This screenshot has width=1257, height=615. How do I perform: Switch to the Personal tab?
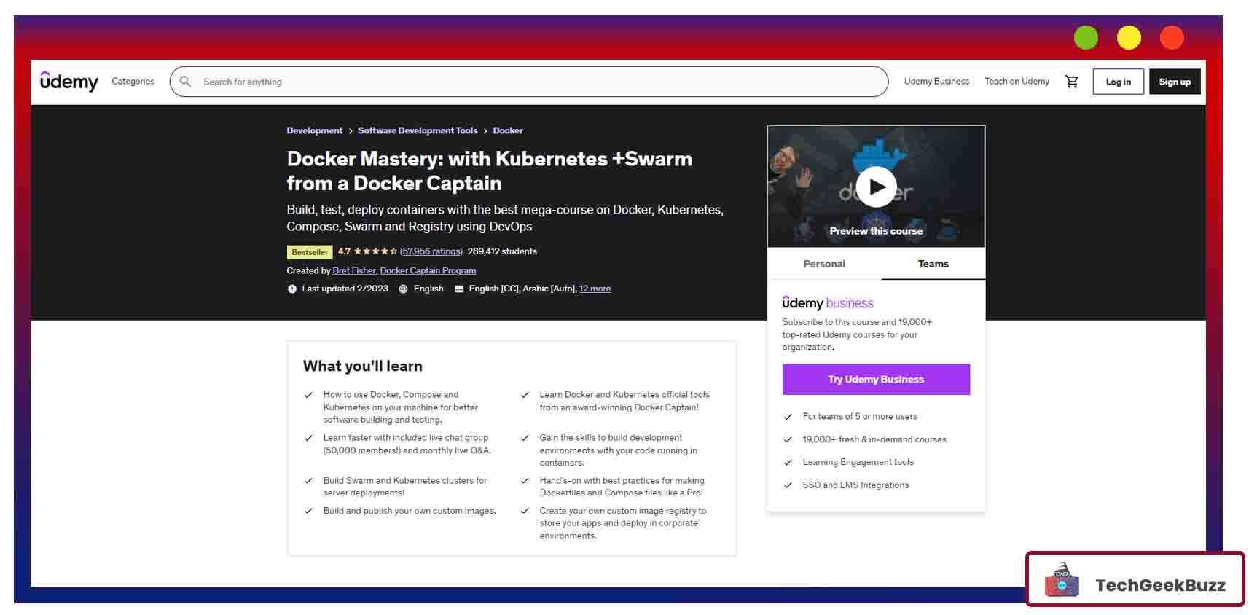point(824,264)
